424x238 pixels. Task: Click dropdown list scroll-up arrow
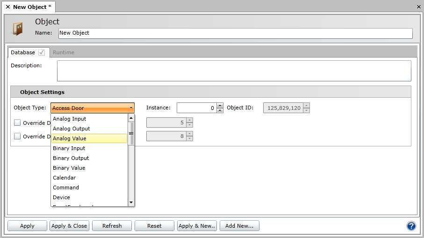tap(131, 118)
